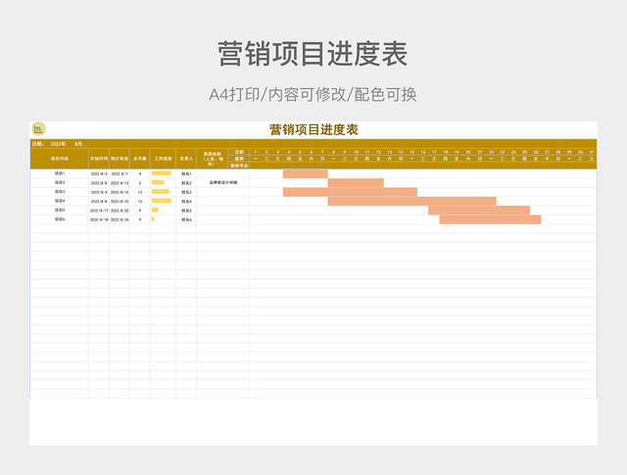Select the 总天数 column header
This screenshot has width=627, height=475.
click(140, 159)
